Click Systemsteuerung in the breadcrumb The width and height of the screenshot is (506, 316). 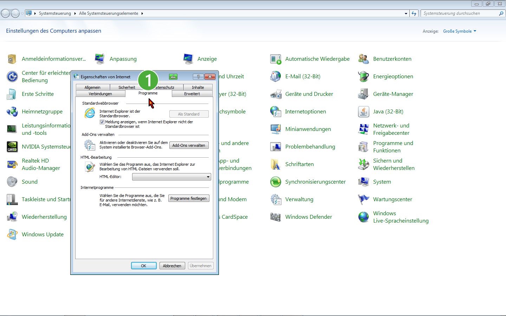pyautogui.click(x=55, y=13)
